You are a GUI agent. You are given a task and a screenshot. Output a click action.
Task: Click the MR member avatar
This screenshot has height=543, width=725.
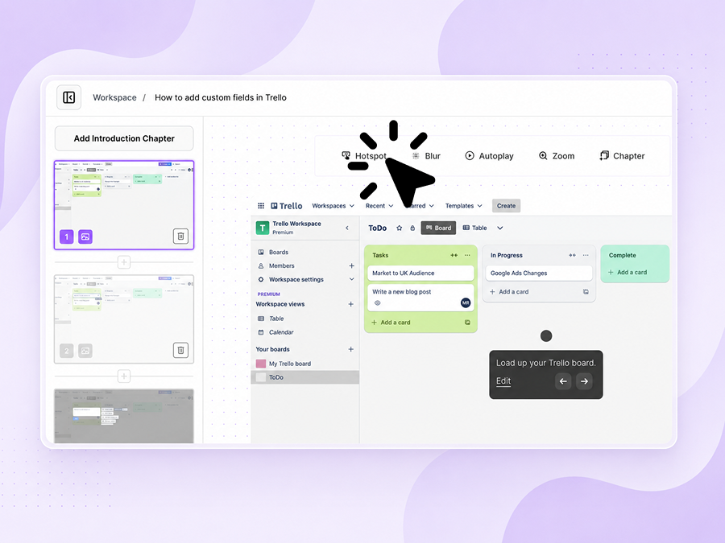click(466, 303)
